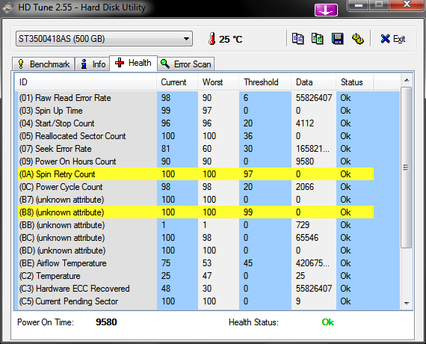The height and width of the screenshot is (344, 426).
Task: Sort by the Current column header
Action: pyautogui.click(x=177, y=82)
